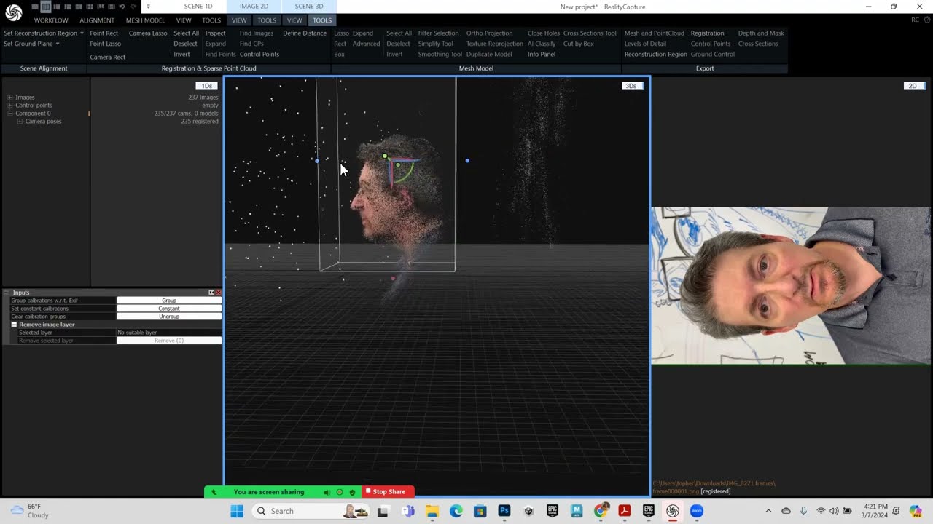Open Zoom from taskbar
933x524 pixels.
[x=696, y=511]
